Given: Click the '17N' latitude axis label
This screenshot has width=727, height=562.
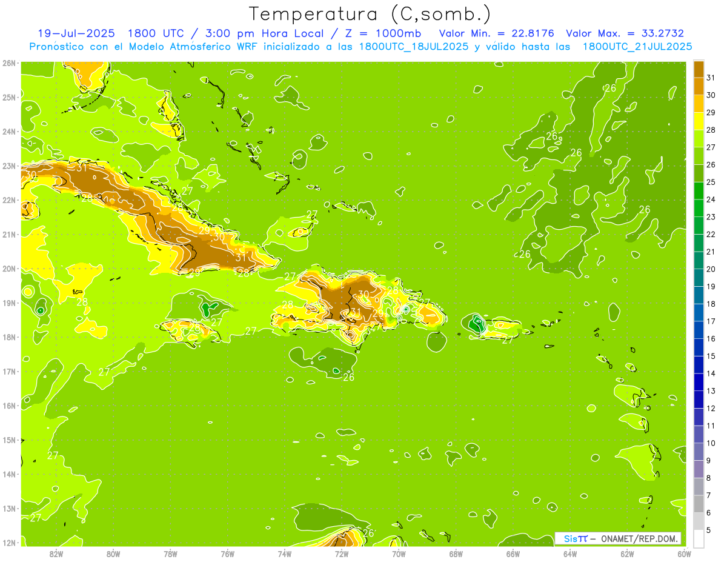Looking at the screenshot, I should point(9,372).
